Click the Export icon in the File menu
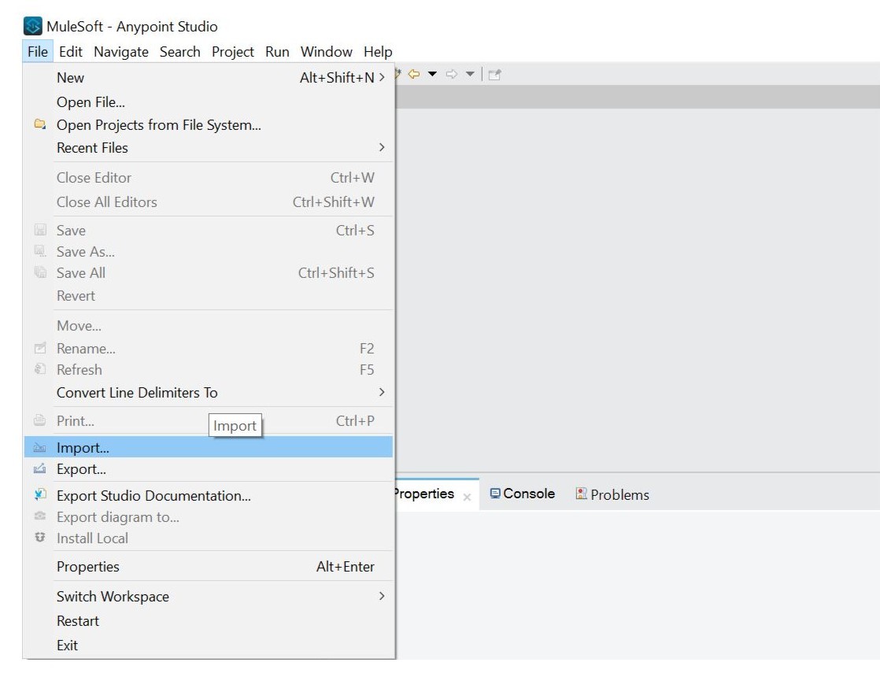This screenshot has height=681, width=880. [39, 469]
